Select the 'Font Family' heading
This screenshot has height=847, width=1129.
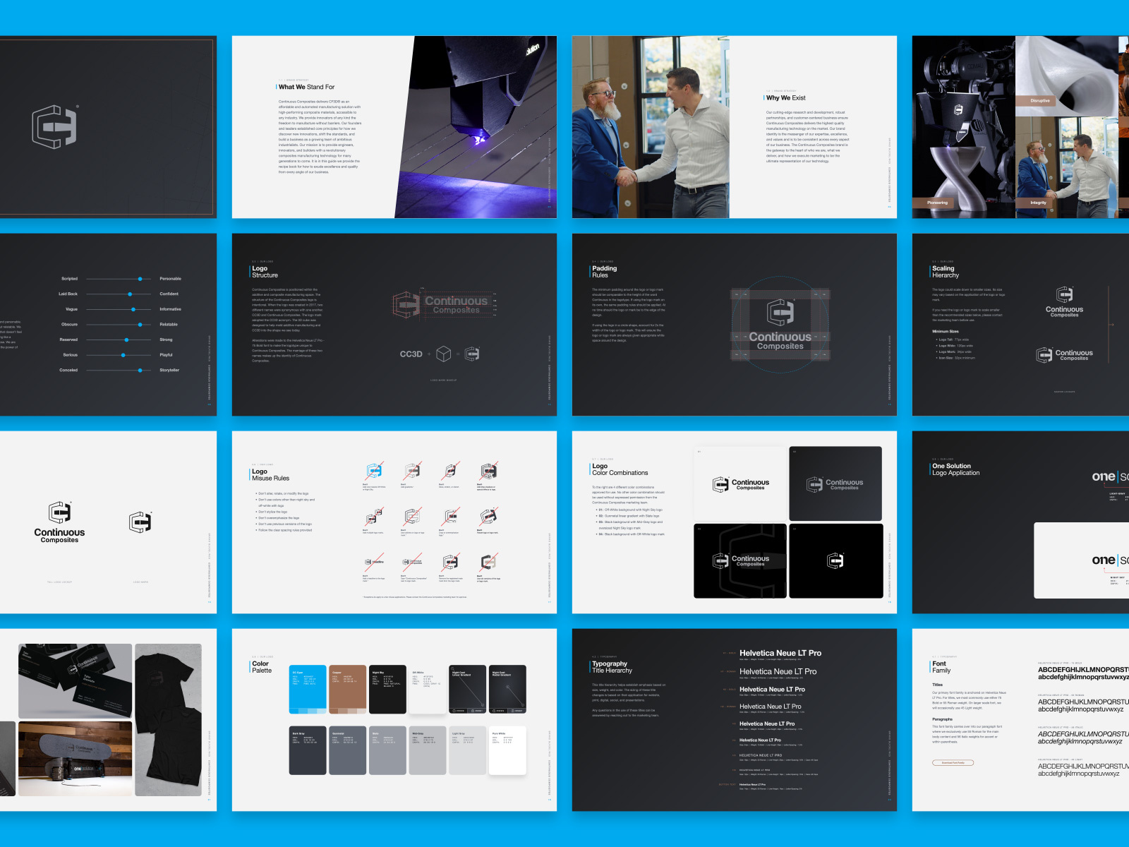pos(941,667)
